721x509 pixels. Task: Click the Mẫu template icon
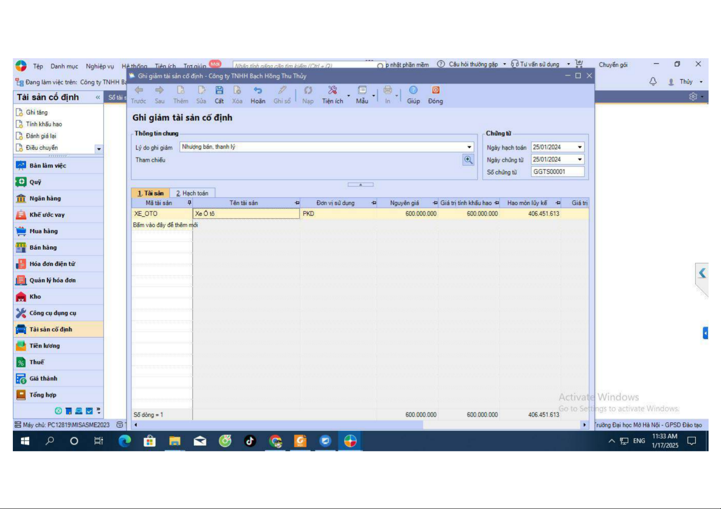point(362,91)
